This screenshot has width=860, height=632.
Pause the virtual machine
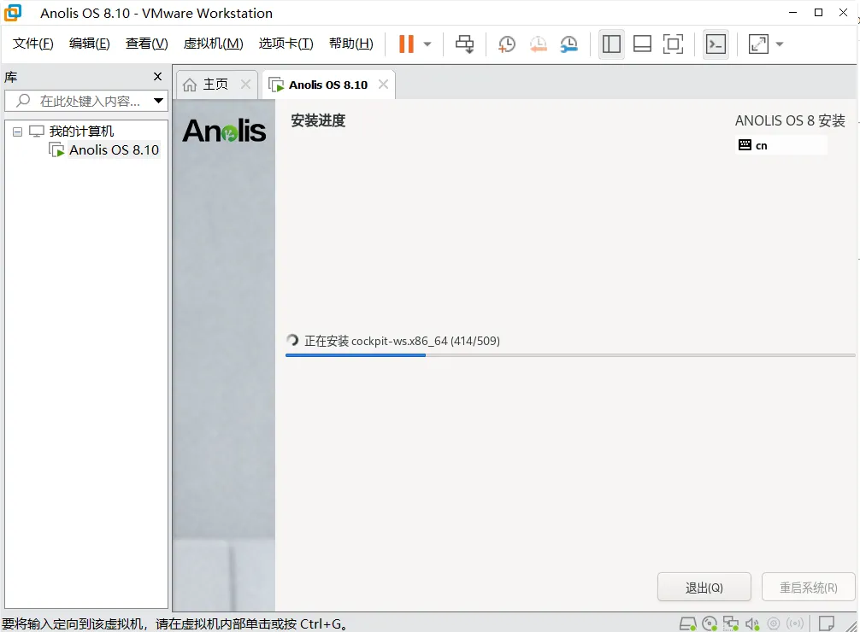(406, 44)
